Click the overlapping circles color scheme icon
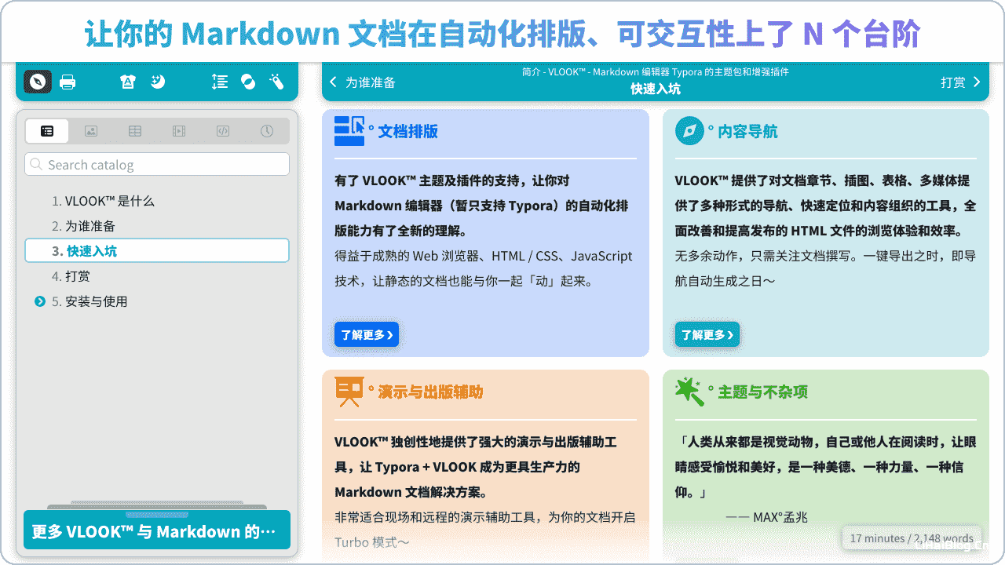This screenshot has width=1005, height=565. [248, 82]
